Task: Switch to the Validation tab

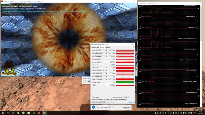Action: point(108,47)
